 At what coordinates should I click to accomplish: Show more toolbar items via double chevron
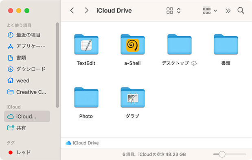point(228,11)
